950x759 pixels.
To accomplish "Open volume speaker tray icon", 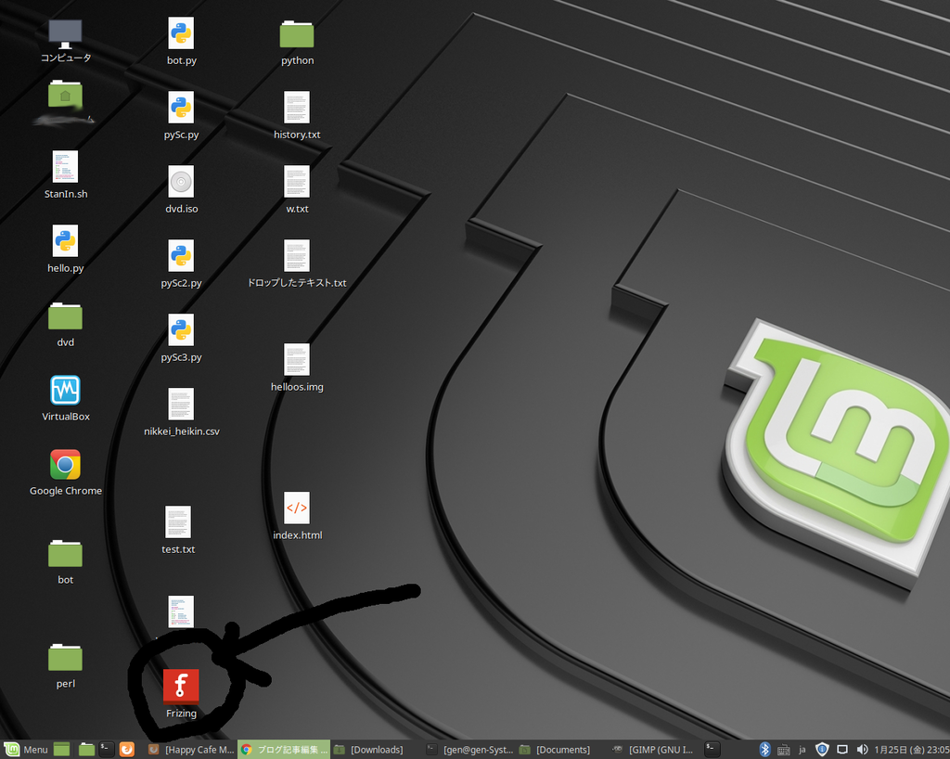I will 862,750.
